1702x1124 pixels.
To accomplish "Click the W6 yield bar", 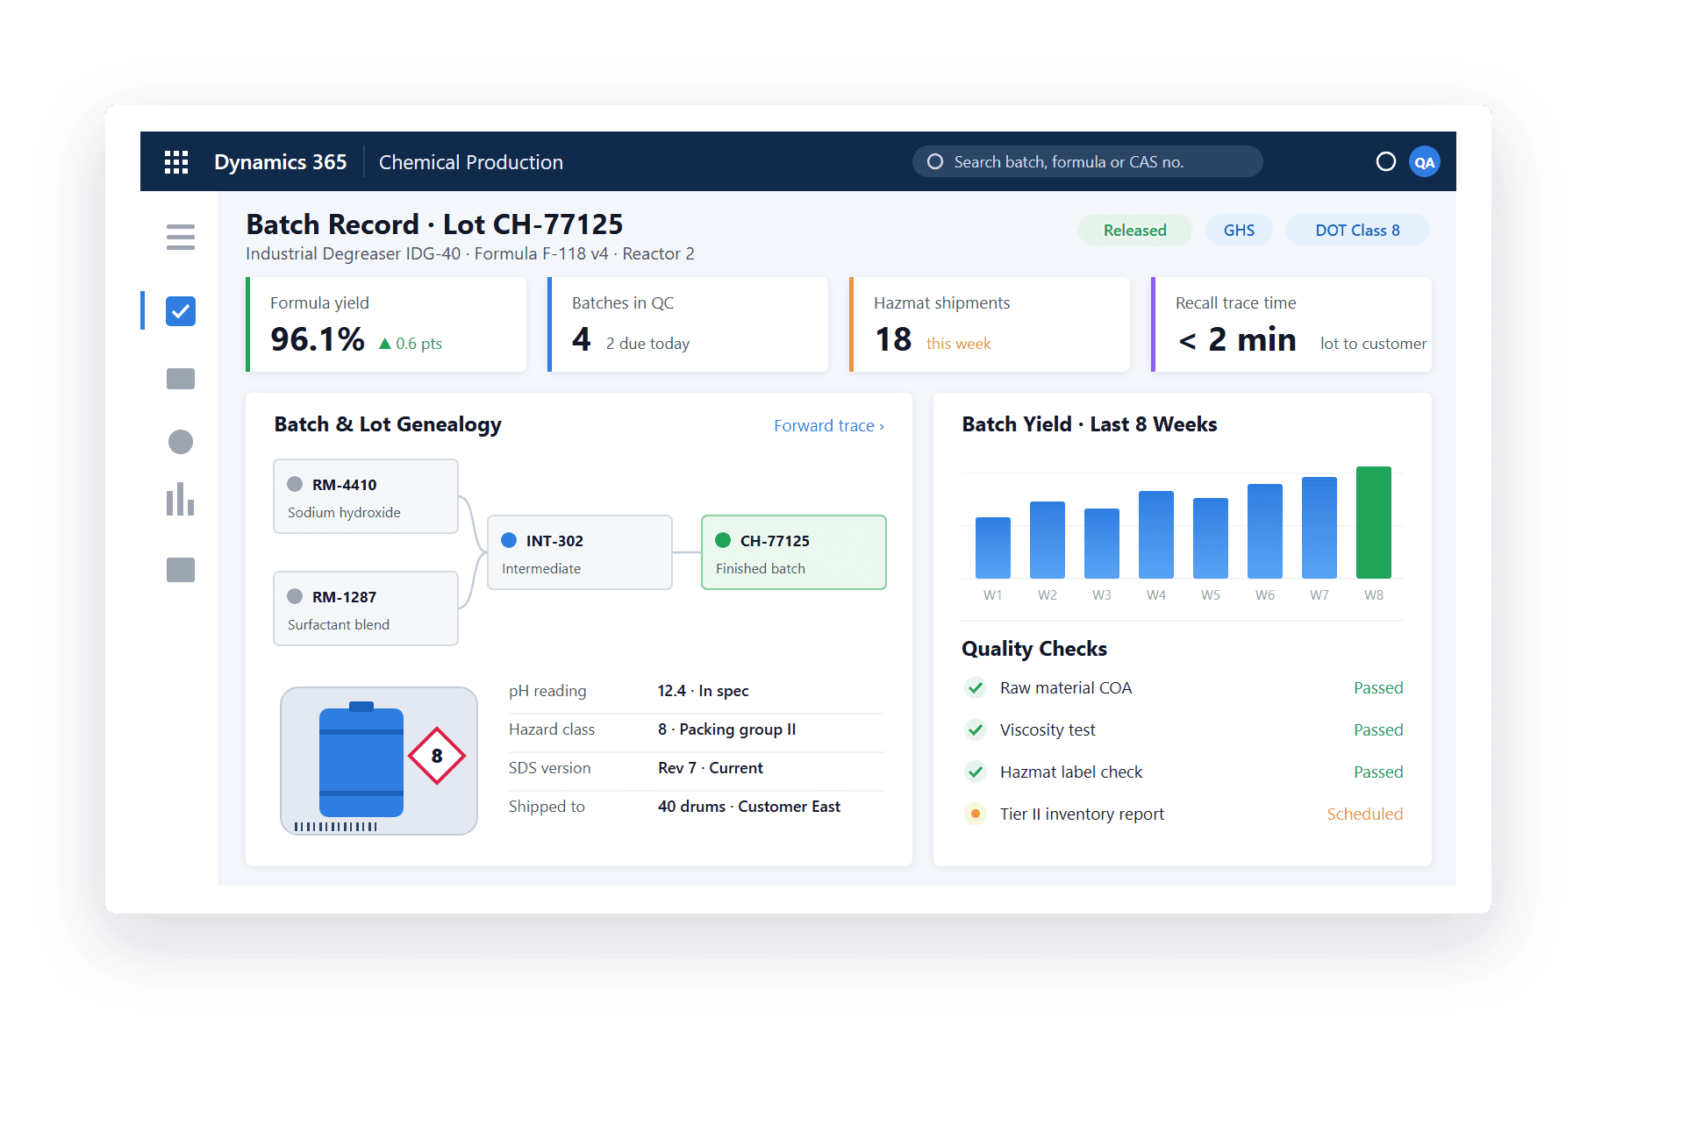I will [x=1265, y=531].
